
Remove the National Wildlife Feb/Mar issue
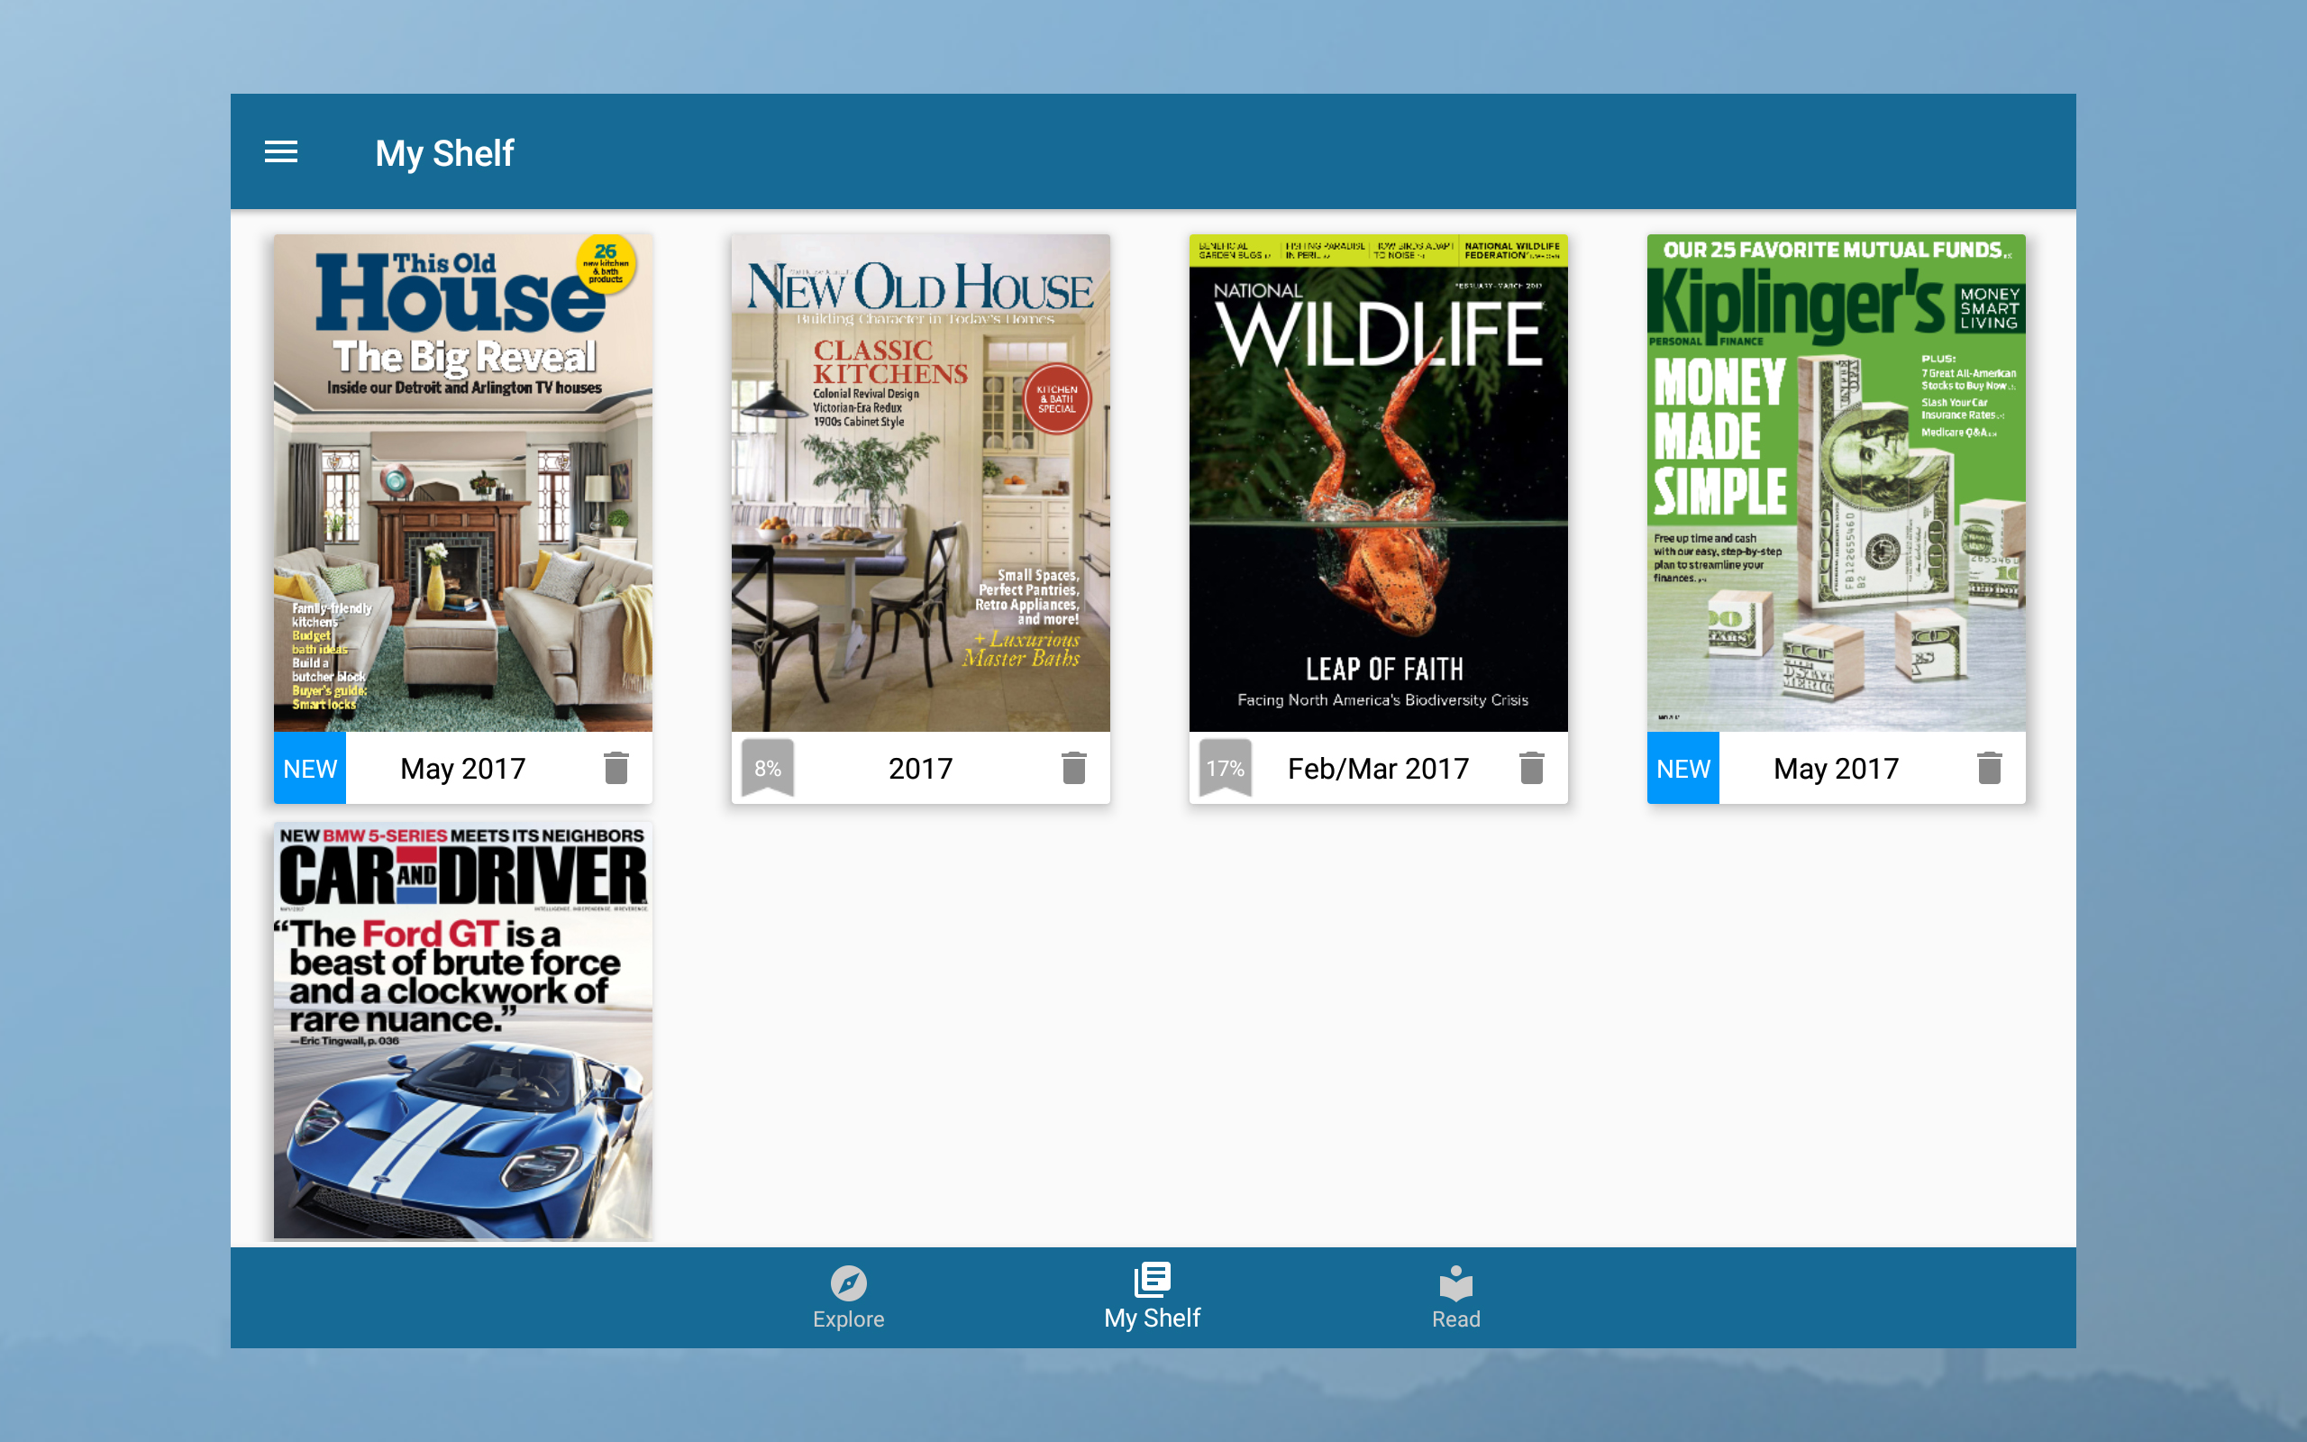[x=1532, y=768]
